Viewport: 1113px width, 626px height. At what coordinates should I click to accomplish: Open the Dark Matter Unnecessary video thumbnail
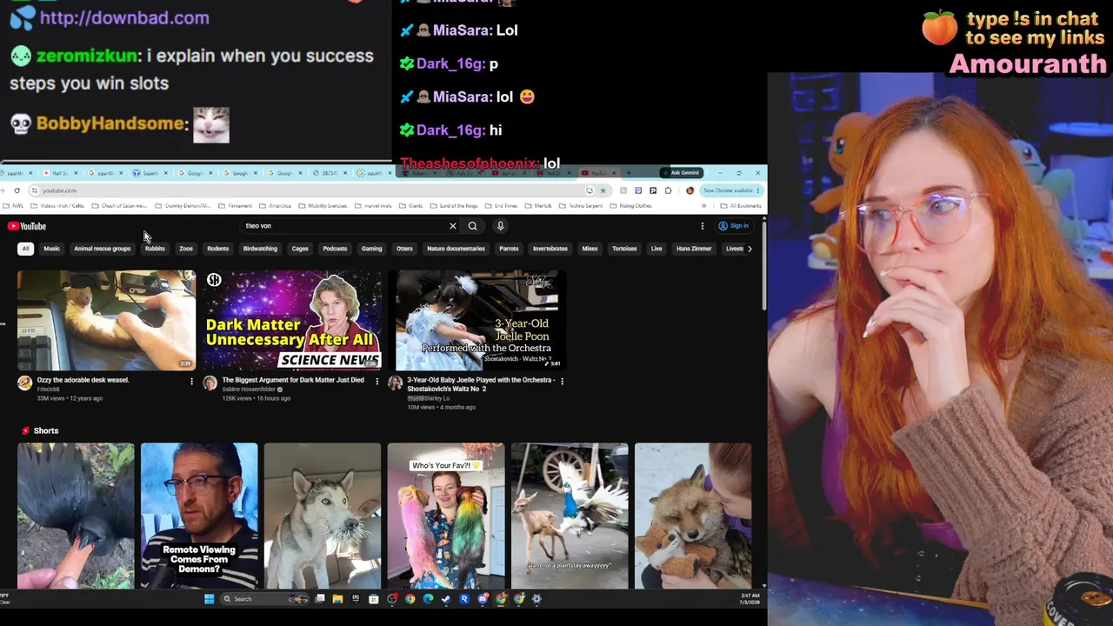[x=292, y=320]
